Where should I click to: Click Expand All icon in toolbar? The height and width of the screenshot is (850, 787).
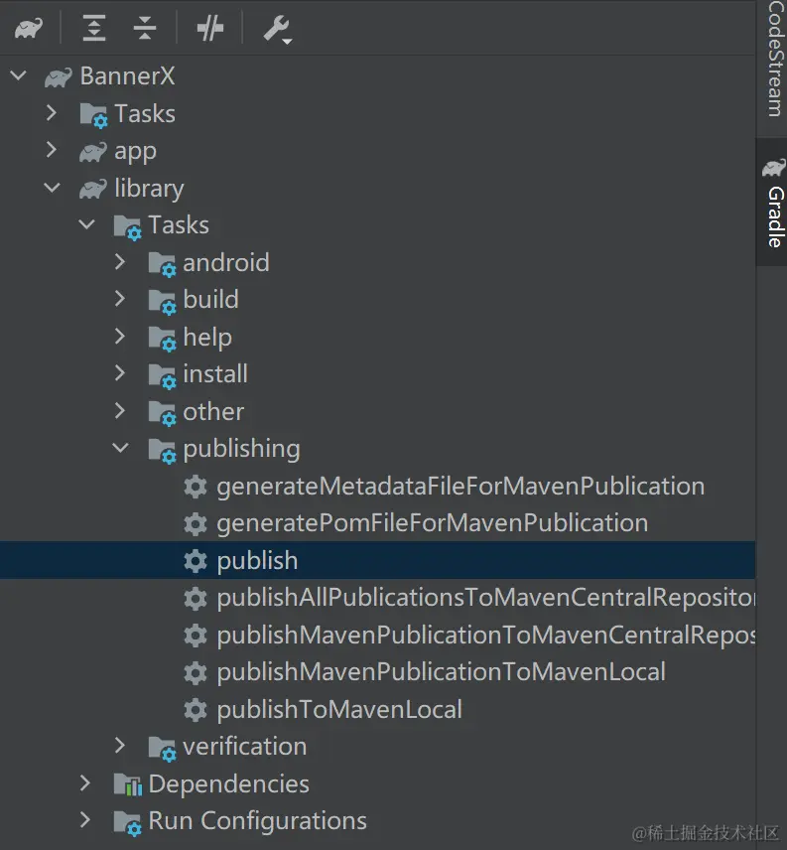coord(94,29)
